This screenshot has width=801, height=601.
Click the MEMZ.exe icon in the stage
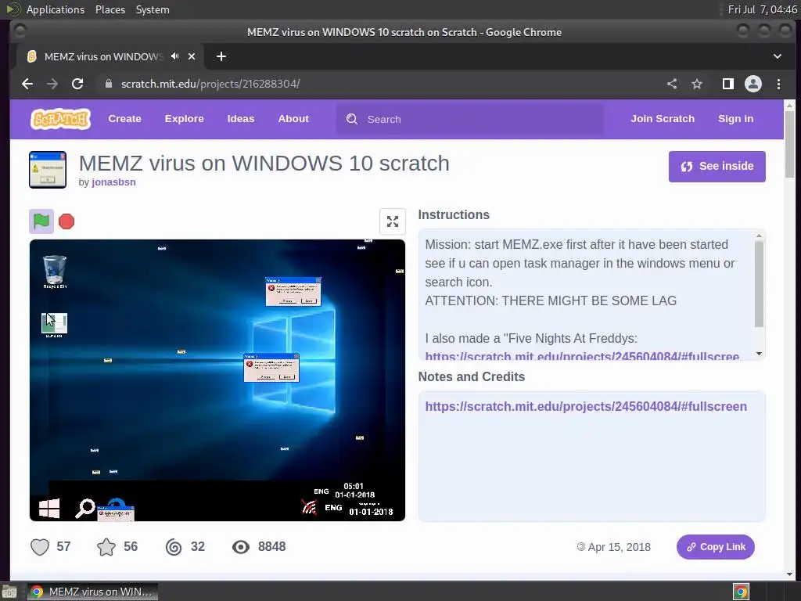54,325
